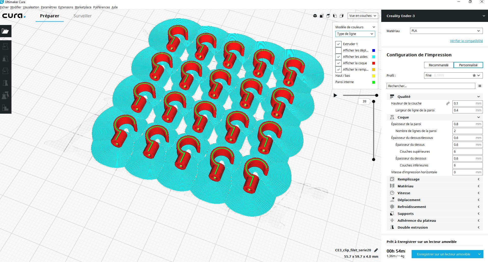
Task: Click the Refroidissement fan icon
Action: click(x=392, y=207)
